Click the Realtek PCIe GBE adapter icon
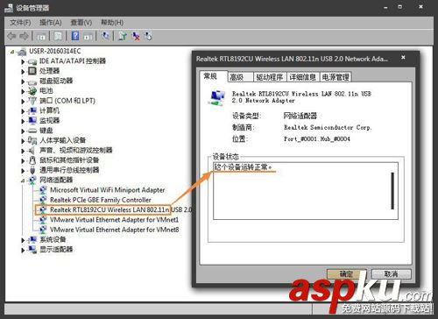The width and height of the screenshot is (438, 319). pyautogui.click(x=43, y=200)
